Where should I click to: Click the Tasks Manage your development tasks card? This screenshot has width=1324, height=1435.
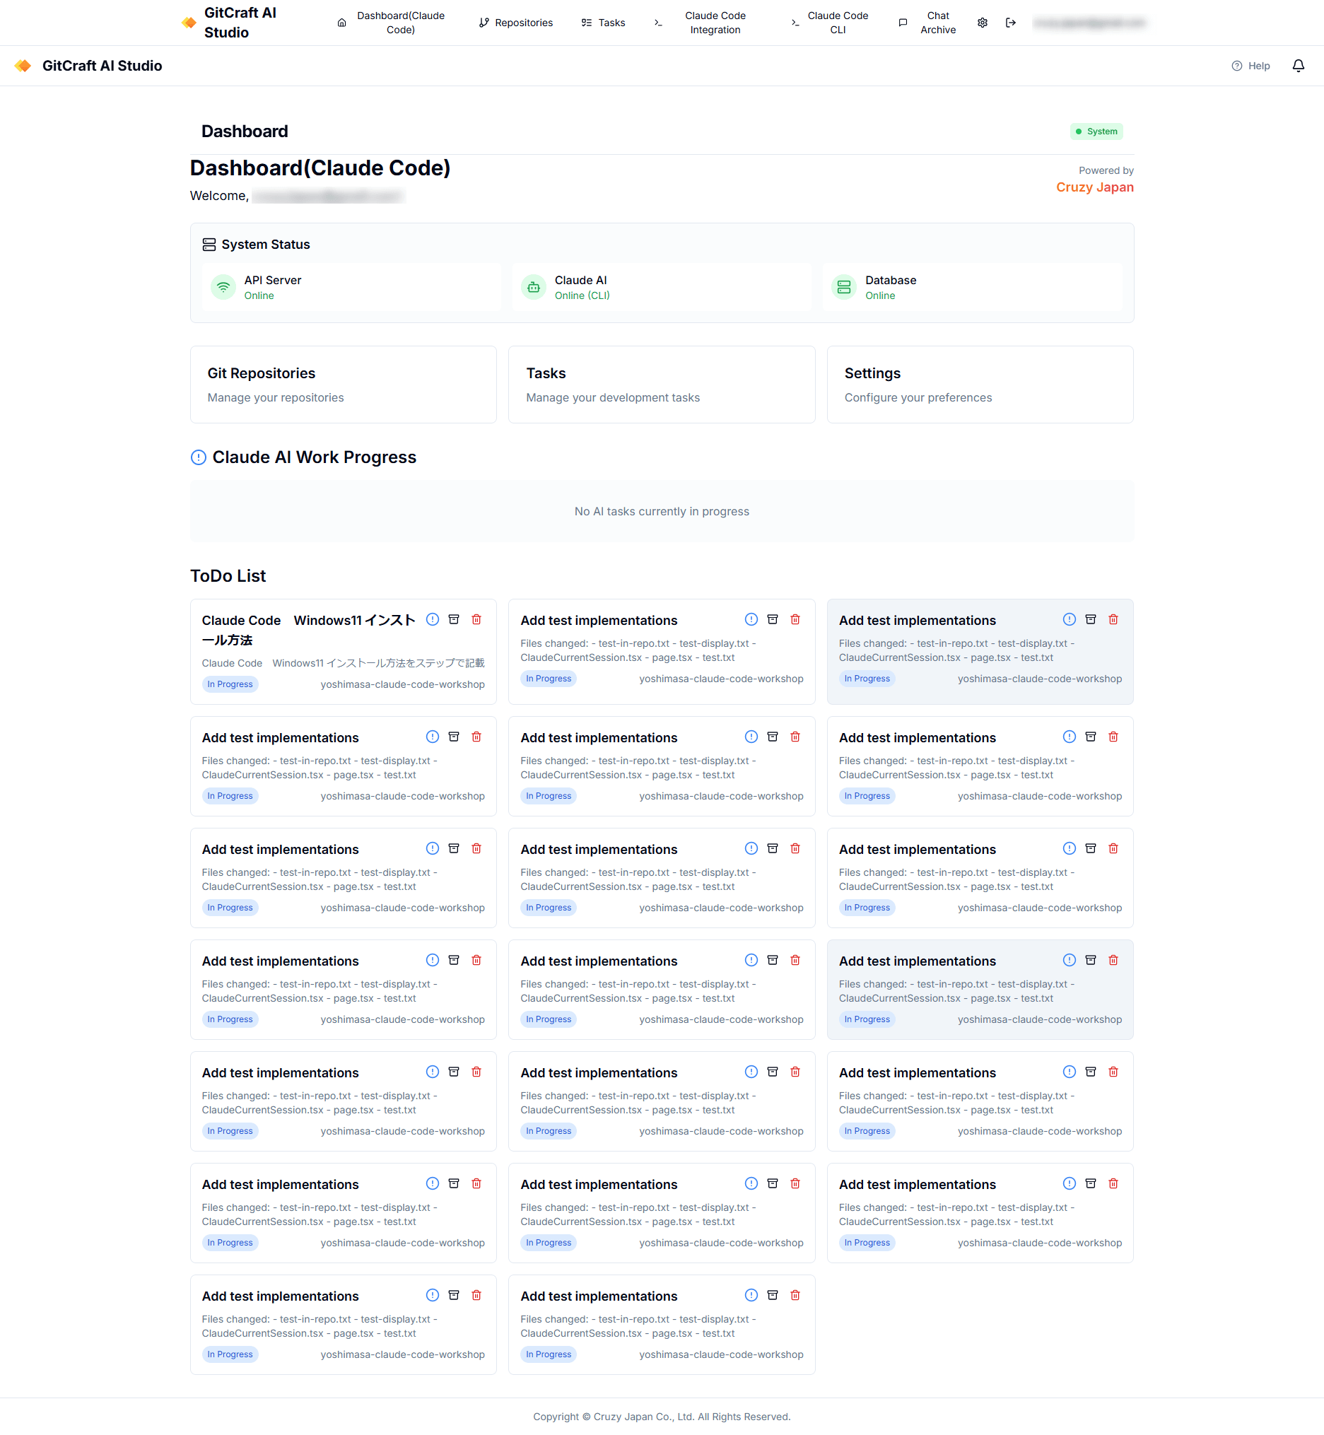(x=661, y=385)
